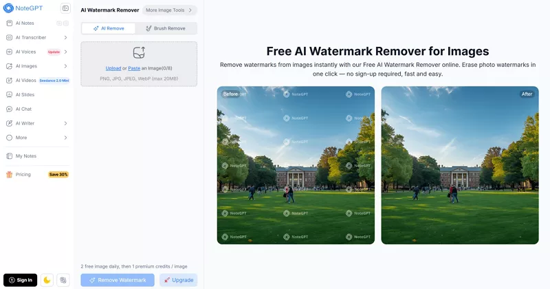Expand the More submenu arrow
The width and height of the screenshot is (550, 289).
pos(65,138)
